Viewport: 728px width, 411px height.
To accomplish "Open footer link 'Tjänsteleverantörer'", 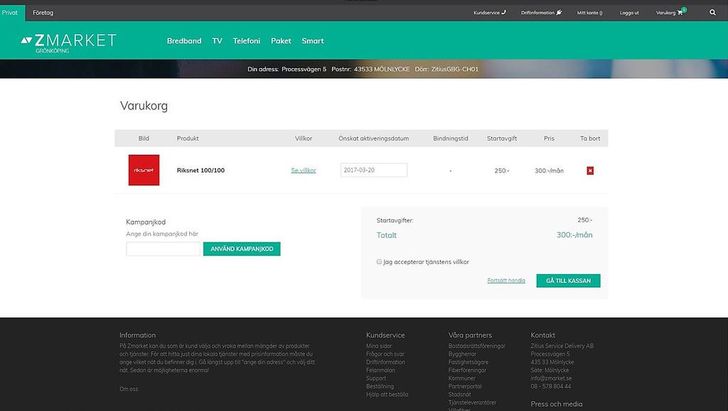I will (x=472, y=402).
